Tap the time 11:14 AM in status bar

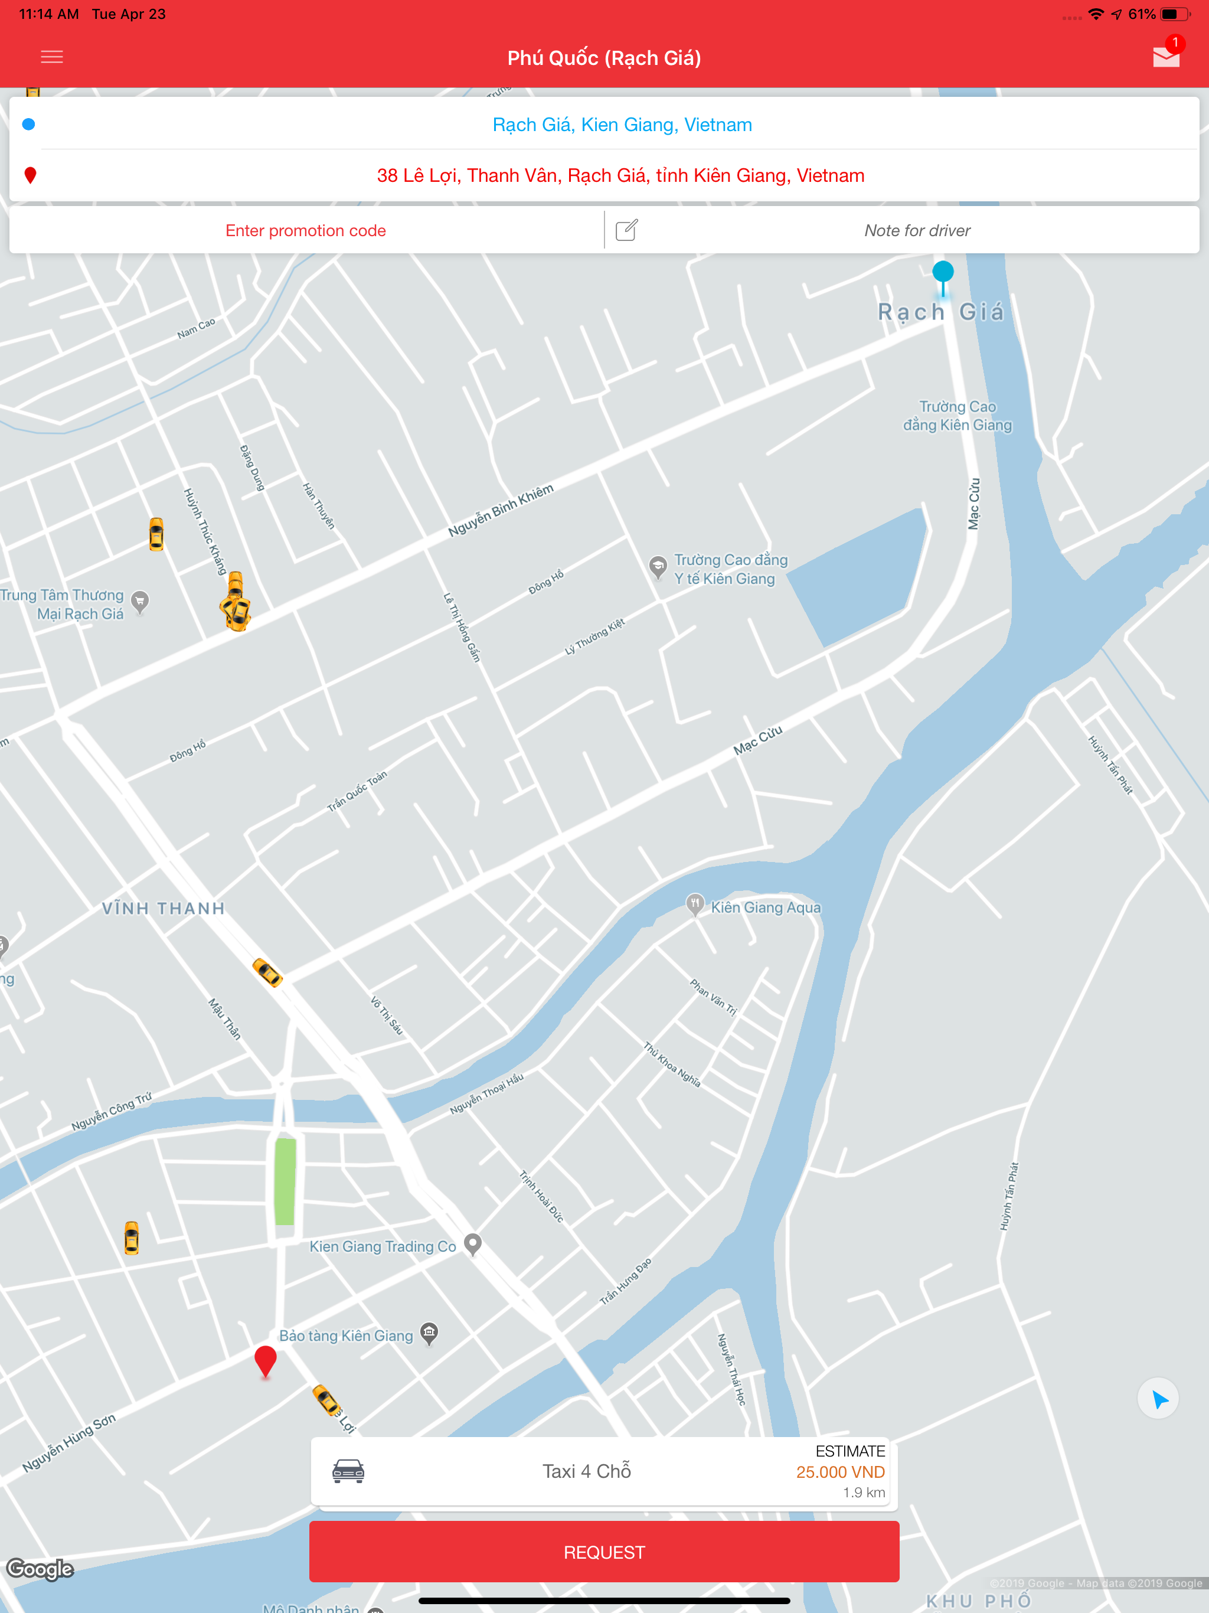click(x=49, y=14)
